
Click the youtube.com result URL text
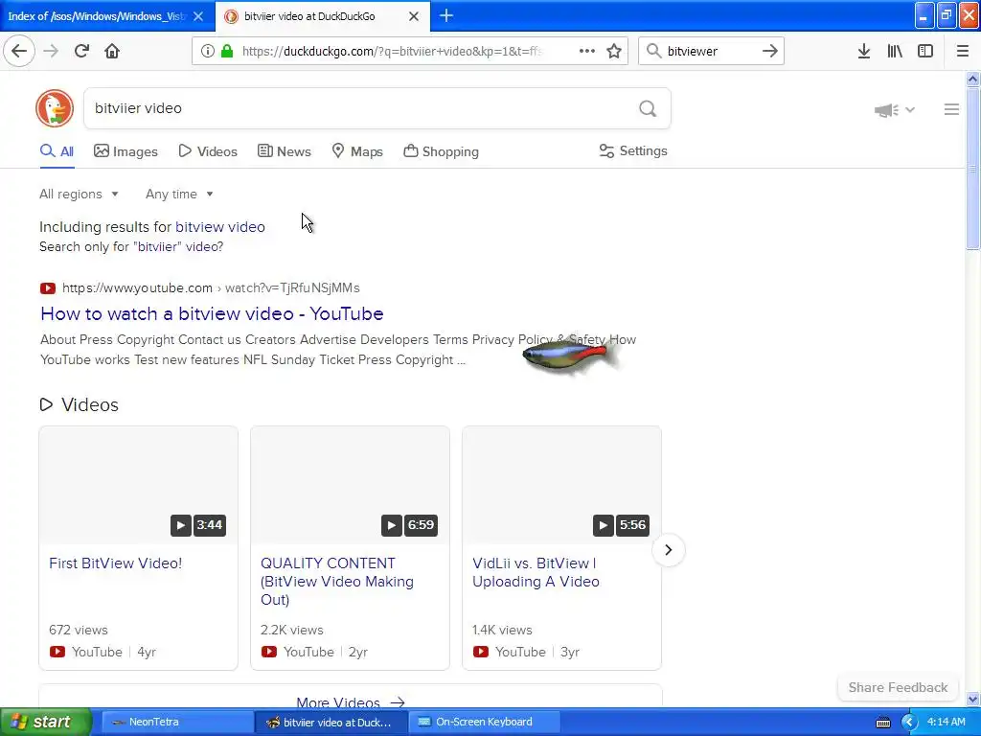(211, 287)
